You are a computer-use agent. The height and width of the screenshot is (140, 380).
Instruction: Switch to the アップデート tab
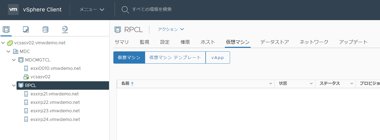click(353, 42)
